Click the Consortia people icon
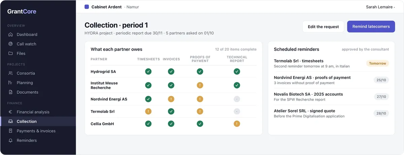Viewport: 404px width, 155px height. pyautogui.click(x=10, y=73)
